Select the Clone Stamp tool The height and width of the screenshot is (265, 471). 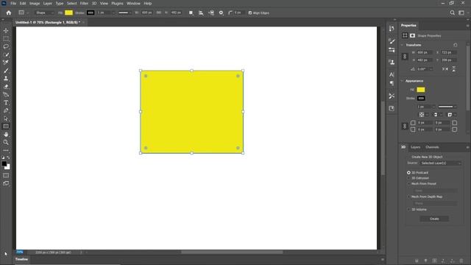(x=6, y=79)
